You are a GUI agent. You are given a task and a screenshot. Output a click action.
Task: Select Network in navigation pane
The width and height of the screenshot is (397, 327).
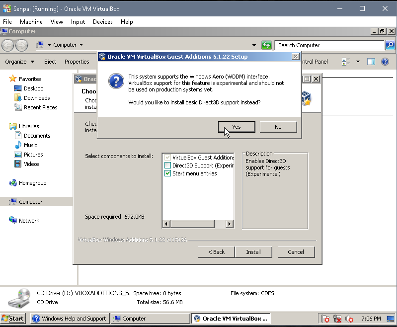click(24, 221)
